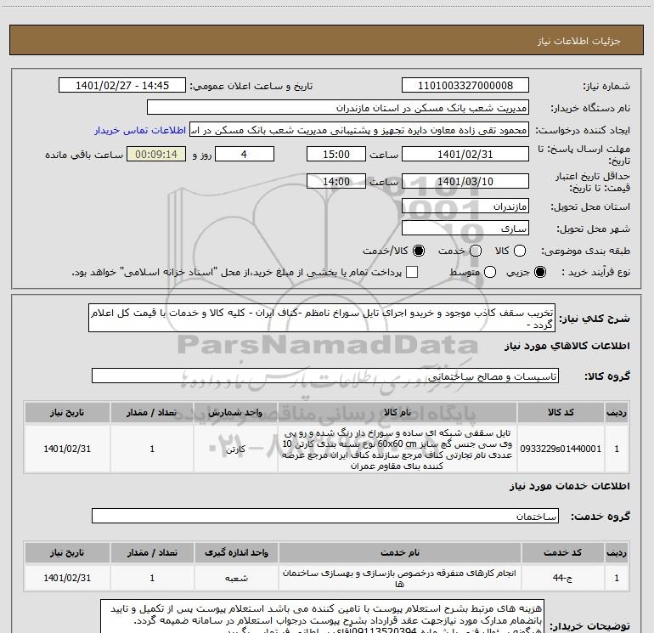This screenshot has width=654, height=633.
Task: Click the جزئیات اطلاعات نیاز header bar
Action: (x=326, y=41)
